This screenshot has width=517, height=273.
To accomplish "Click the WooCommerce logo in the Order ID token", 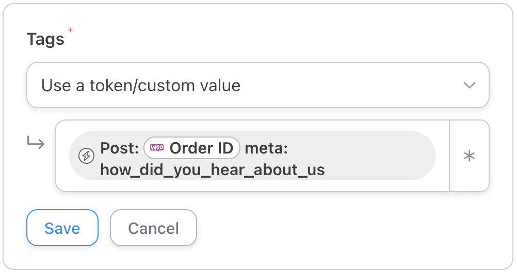I will coord(157,148).
